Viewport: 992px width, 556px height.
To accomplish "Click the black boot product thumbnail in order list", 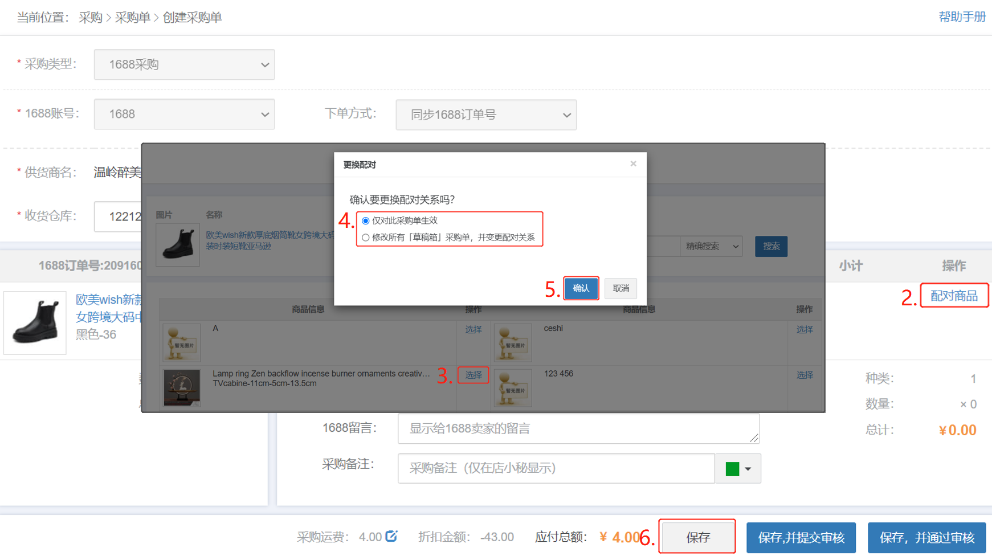I will [35, 323].
